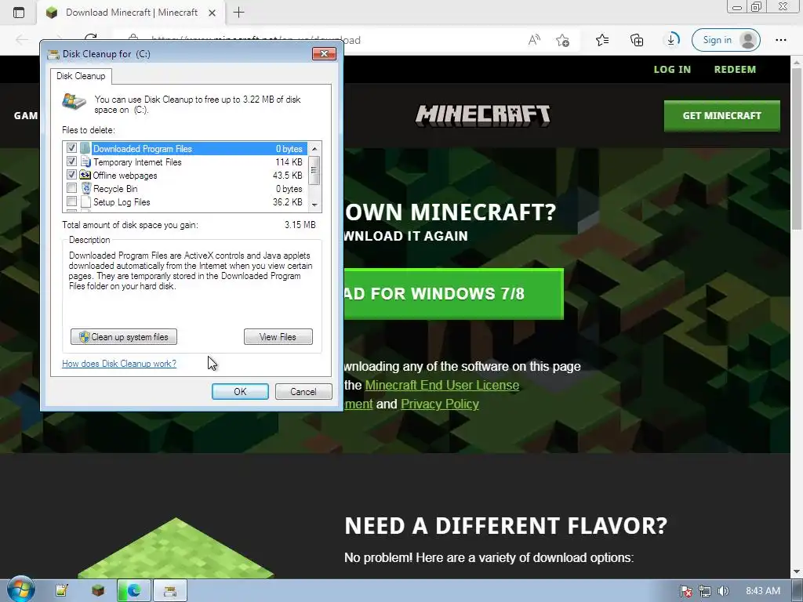The height and width of the screenshot is (602, 803).
Task: Uncheck Offline webpages checkbox
Action: [71, 175]
